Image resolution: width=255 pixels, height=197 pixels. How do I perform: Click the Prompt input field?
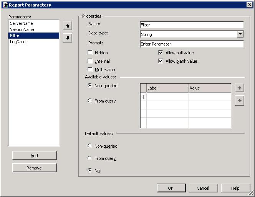pyautogui.click(x=192, y=44)
